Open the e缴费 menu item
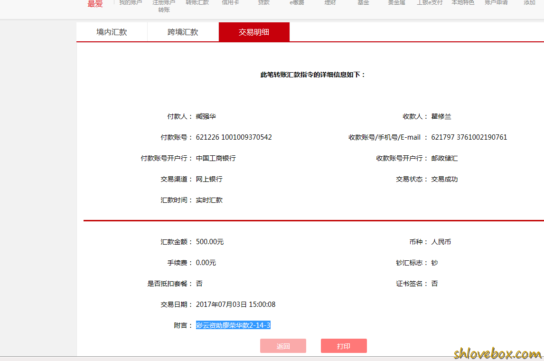This screenshot has height=361, width=544. pos(297,2)
